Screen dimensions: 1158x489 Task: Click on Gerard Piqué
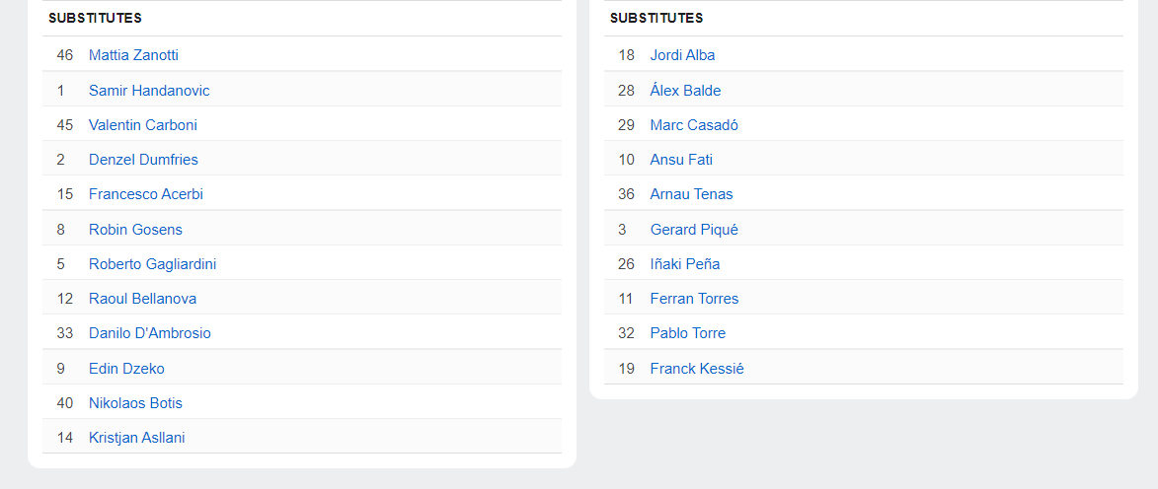click(694, 230)
